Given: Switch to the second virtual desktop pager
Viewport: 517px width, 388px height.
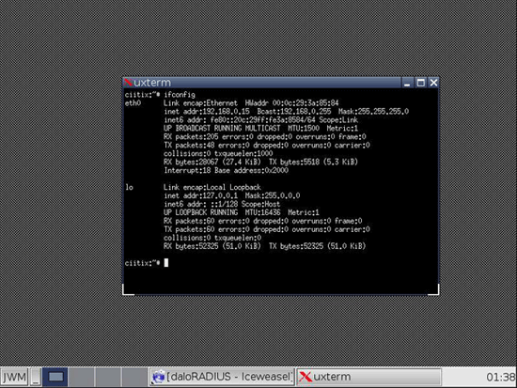Looking at the screenshot, I should 82,377.
